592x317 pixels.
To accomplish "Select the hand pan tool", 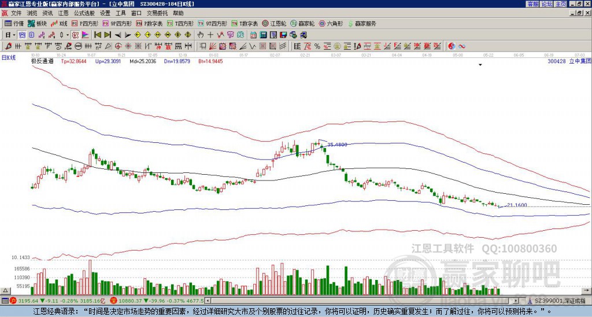I will (x=201, y=35).
